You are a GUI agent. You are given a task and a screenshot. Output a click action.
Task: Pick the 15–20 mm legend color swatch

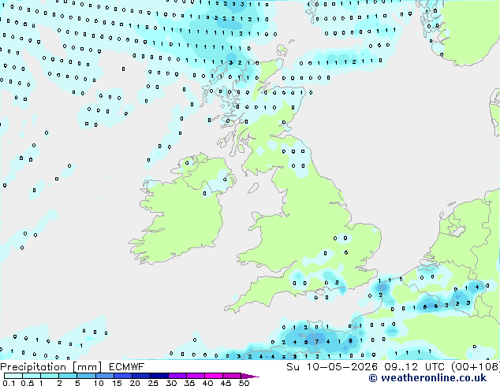click(122, 376)
